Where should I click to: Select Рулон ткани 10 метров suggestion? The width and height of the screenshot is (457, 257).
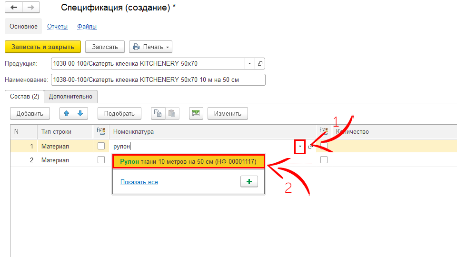(x=188, y=162)
